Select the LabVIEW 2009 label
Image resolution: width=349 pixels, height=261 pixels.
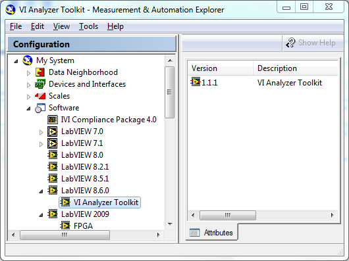coord(85,214)
